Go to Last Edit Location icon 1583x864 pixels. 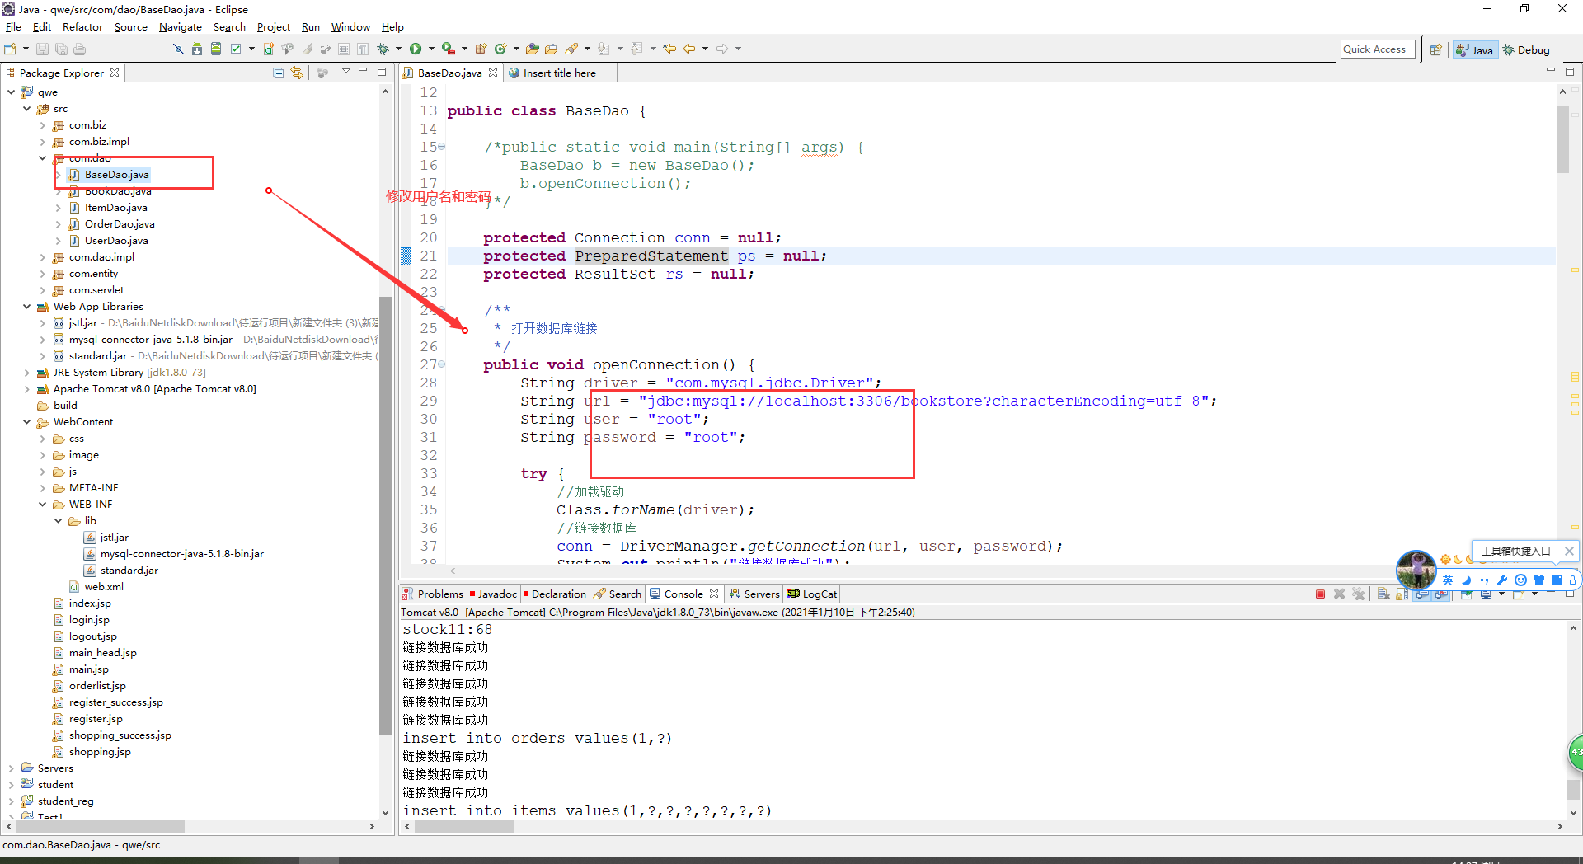pyautogui.click(x=669, y=49)
